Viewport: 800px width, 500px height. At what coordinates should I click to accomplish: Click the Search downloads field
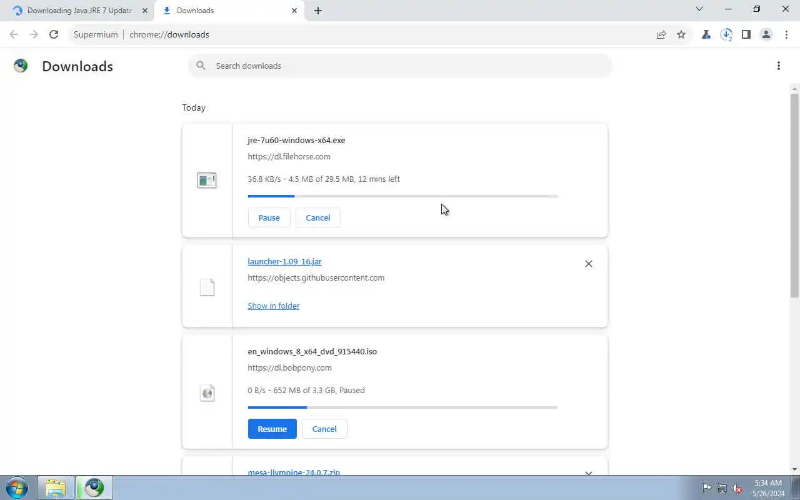coord(400,66)
